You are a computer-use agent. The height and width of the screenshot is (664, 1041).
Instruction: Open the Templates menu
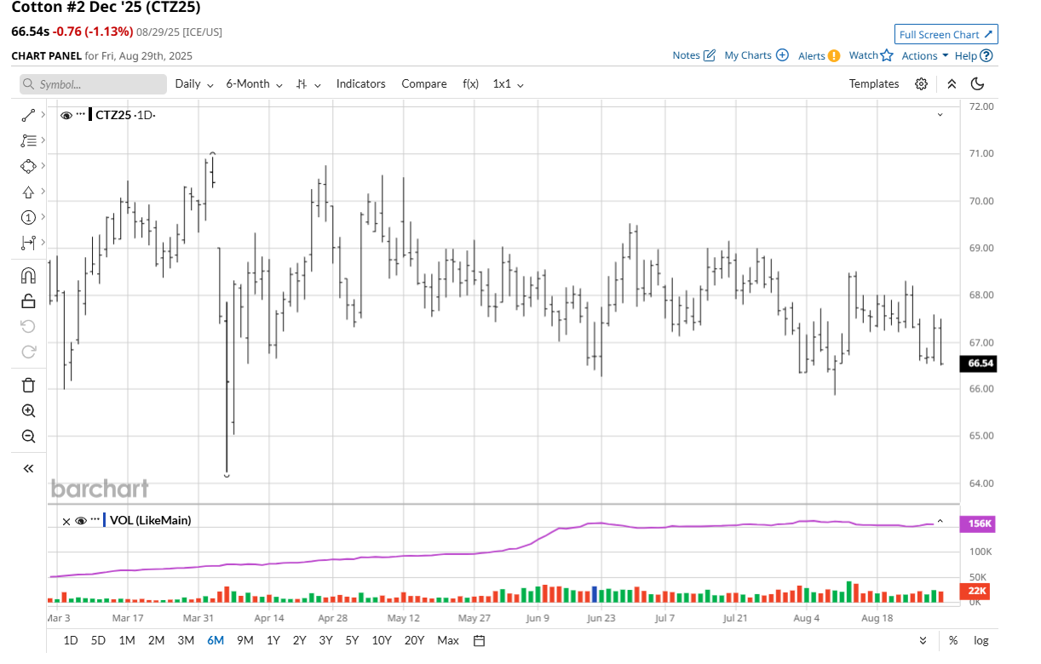[874, 83]
